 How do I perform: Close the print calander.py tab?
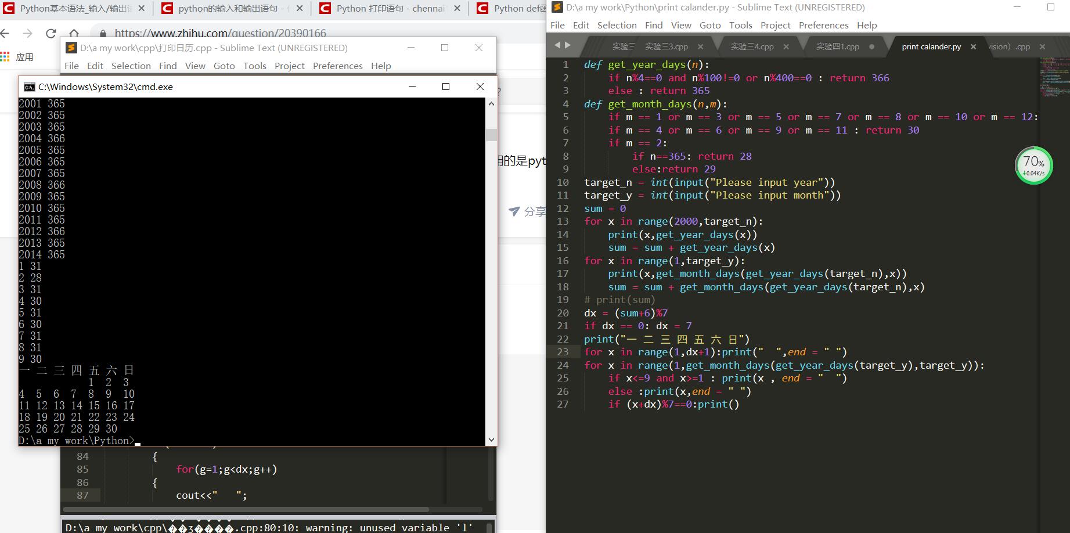pos(974,46)
